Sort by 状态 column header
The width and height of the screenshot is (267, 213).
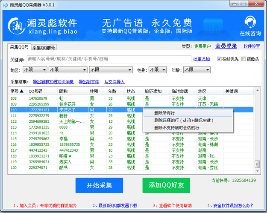pos(134,92)
